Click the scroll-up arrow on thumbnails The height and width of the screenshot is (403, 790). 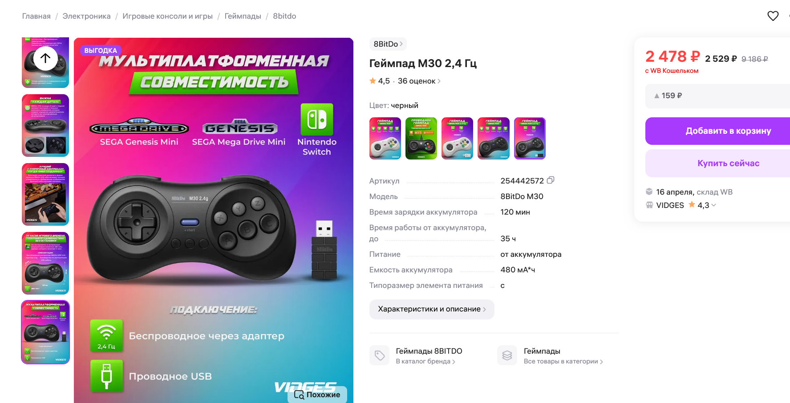45,58
